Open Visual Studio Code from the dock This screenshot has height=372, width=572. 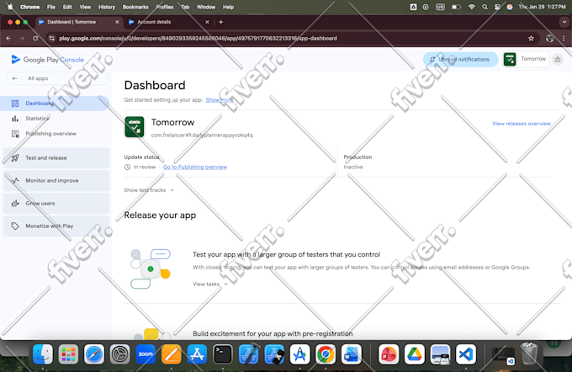point(466,354)
